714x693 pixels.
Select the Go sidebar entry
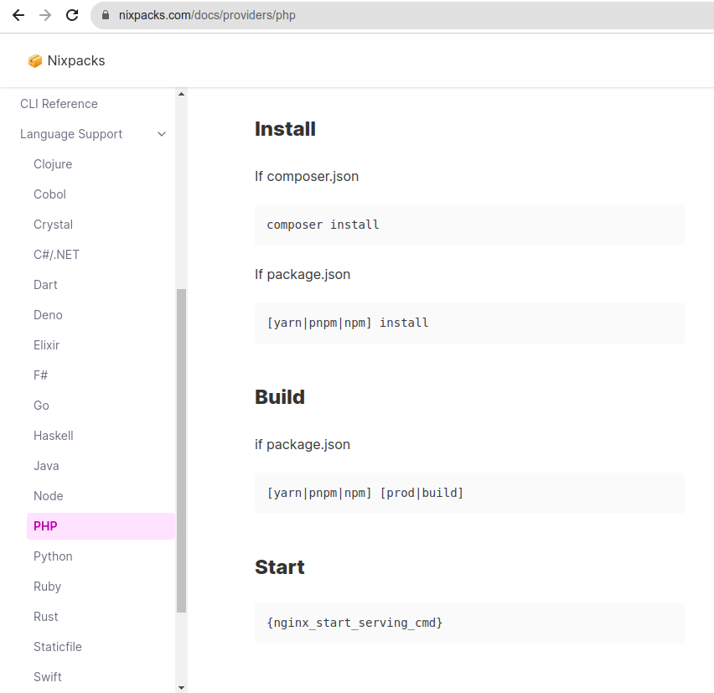(x=41, y=405)
